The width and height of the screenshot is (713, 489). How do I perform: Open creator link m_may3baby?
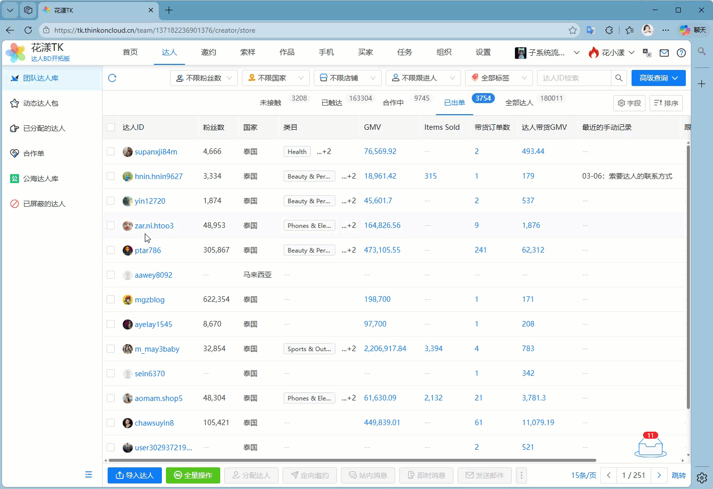pyautogui.click(x=157, y=349)
